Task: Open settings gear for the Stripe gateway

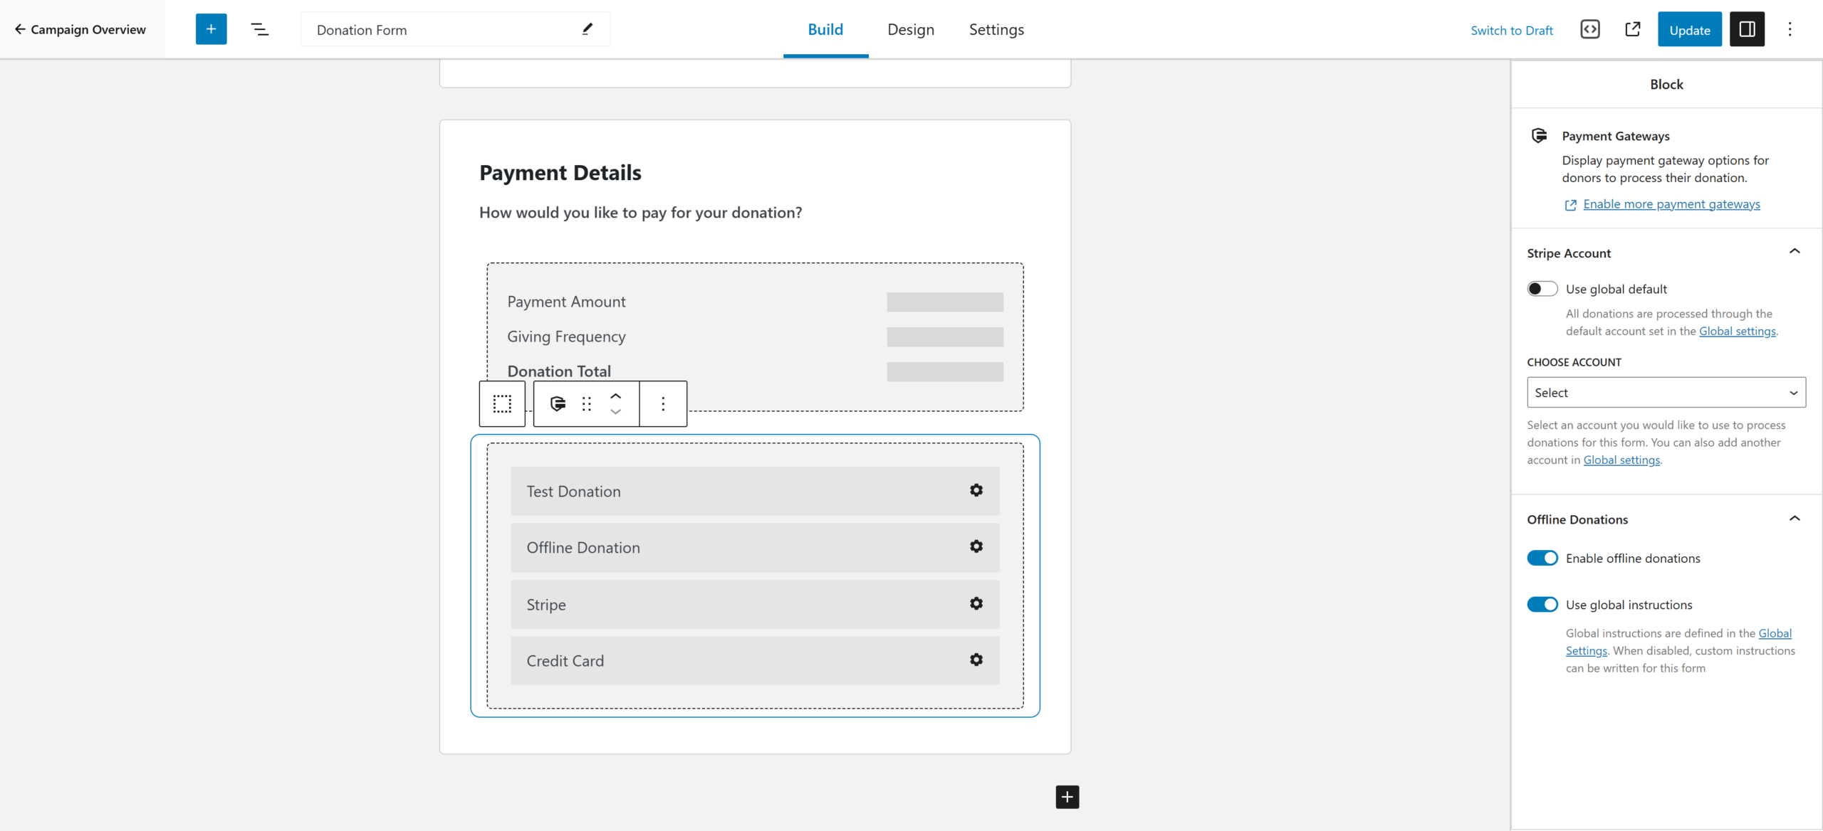Action: 976,603
